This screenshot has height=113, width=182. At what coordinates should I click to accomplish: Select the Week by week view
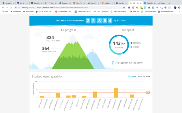[144, 76]
